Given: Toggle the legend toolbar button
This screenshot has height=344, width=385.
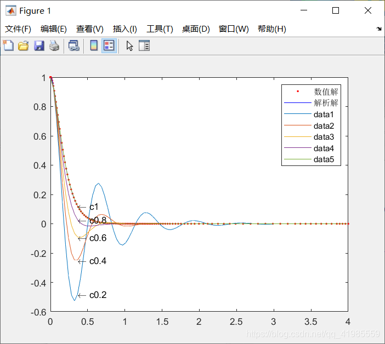Looking at the screenshot, I should click(109, 45).
